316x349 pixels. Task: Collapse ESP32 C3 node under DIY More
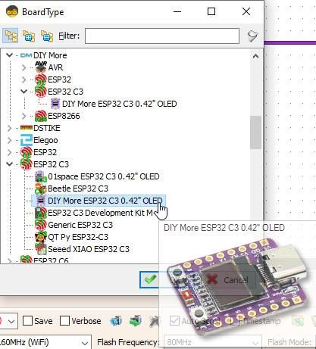pyautogui.click(x=23, y=92)
